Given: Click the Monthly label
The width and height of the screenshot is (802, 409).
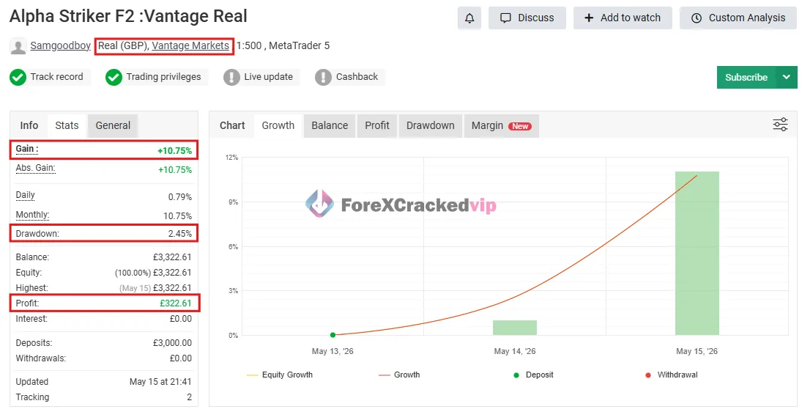Looking at the screenshot, I should [32, 215].
